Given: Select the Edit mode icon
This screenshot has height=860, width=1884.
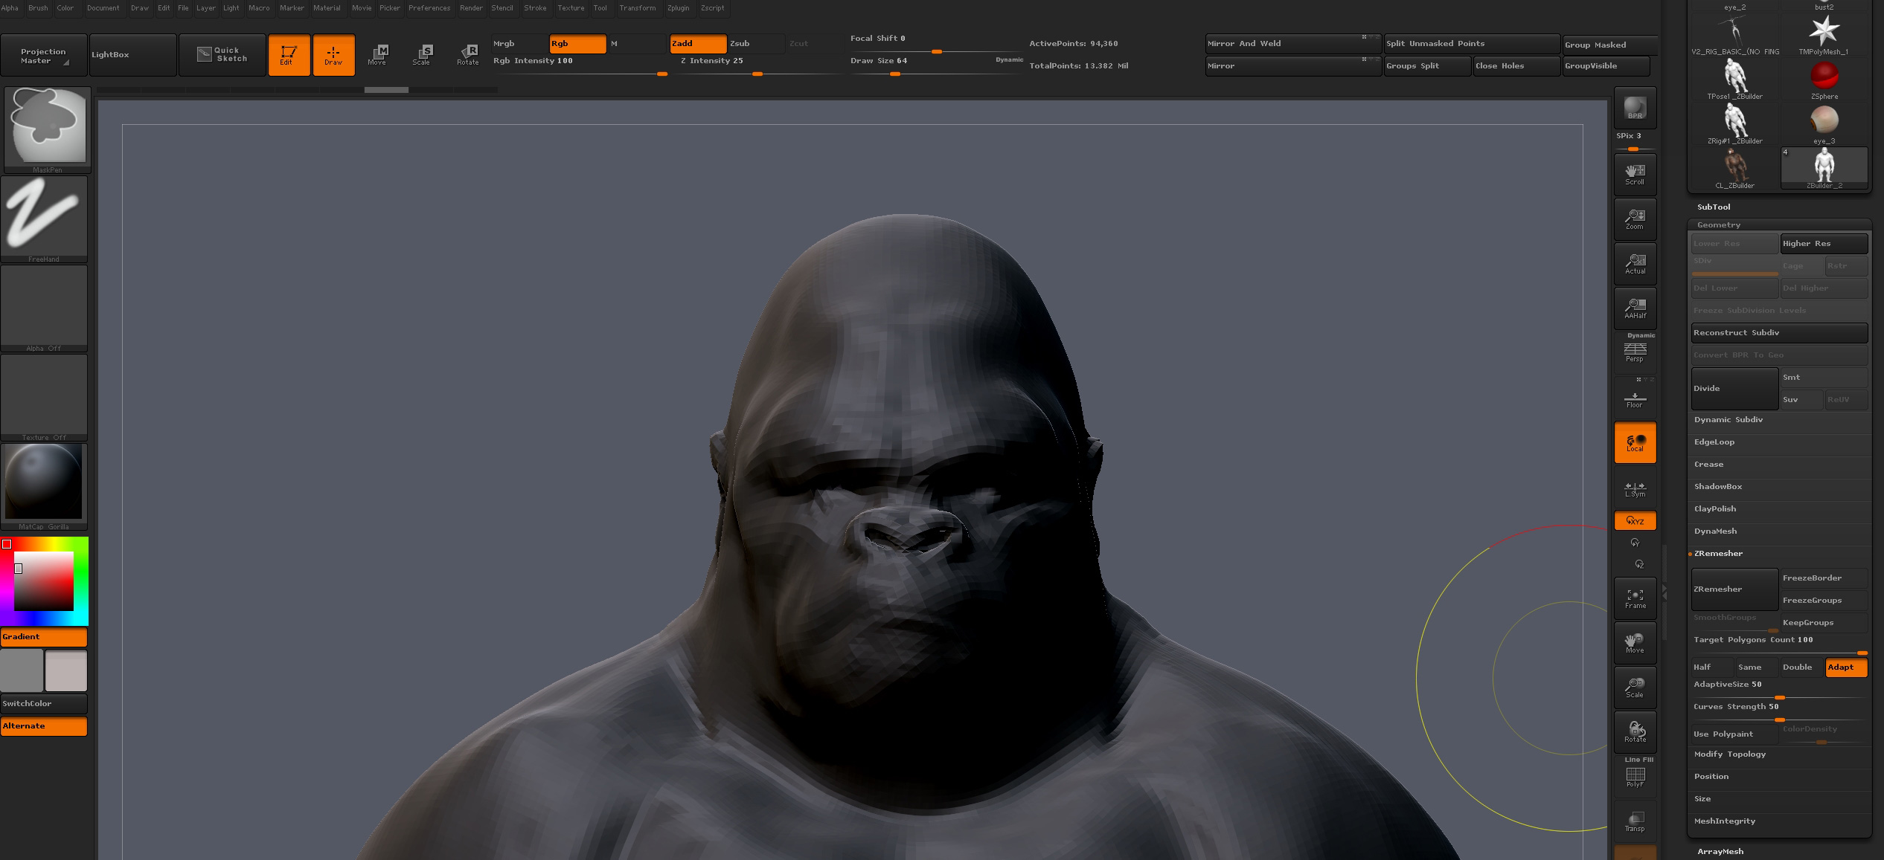Looking at the screenshot, I should point(289,55).
